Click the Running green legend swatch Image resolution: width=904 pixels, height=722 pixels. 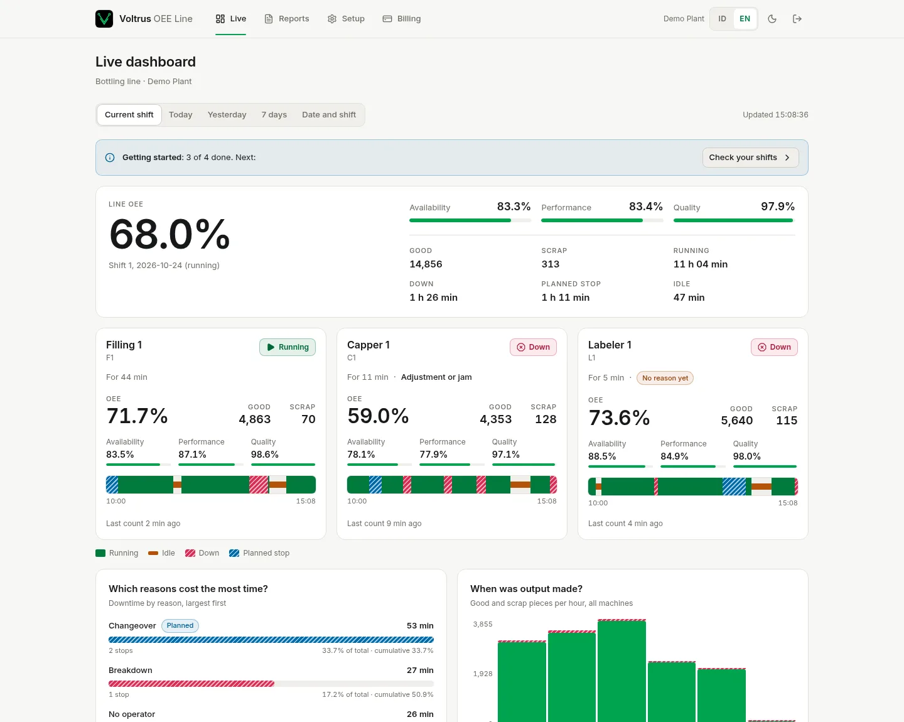tap(100, 553)
